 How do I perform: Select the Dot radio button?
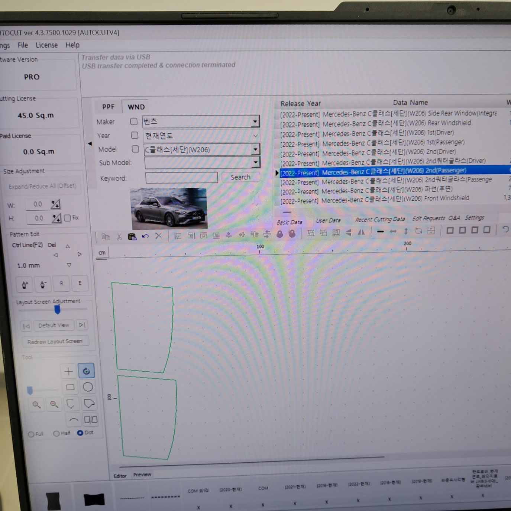79,433
